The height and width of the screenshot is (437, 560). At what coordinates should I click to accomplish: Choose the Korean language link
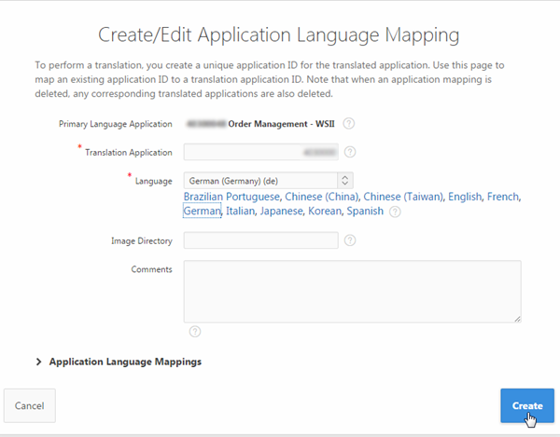click(x=325, y=212)
